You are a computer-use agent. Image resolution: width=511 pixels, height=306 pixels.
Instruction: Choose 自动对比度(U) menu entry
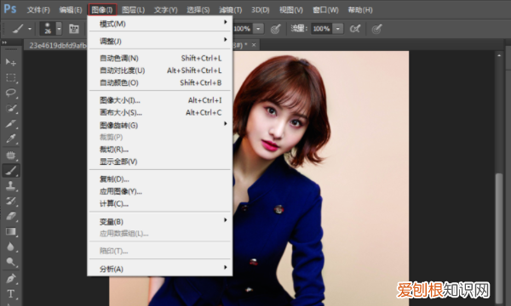pos(160,71)
